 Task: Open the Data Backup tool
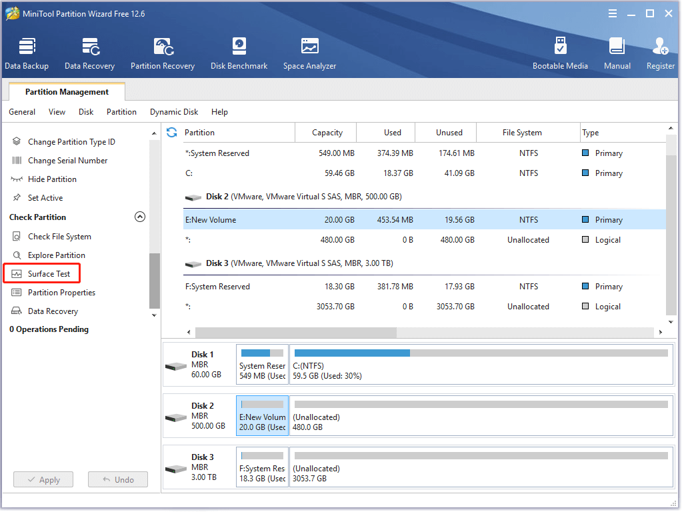(27, 53)
